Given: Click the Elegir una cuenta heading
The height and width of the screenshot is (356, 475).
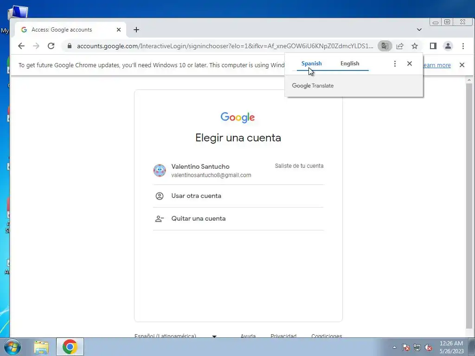Looking at the screenshot, I should click(238, 138).
